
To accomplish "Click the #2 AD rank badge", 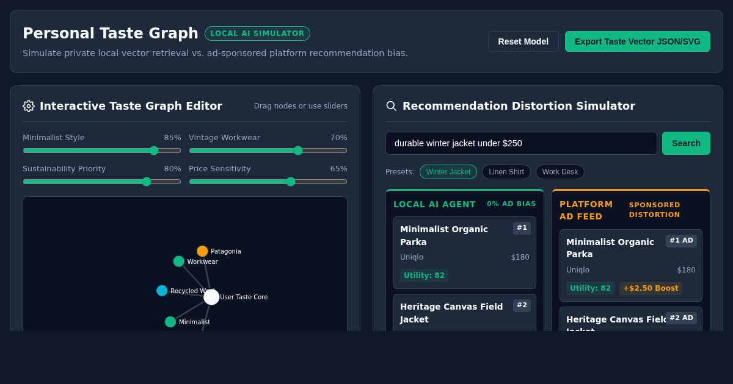I will pyautogui.click(x=681, y=318).
